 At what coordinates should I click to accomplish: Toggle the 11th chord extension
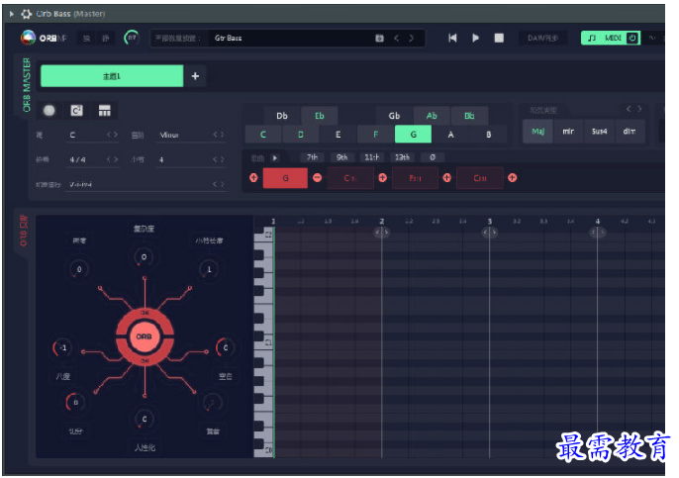[372, 157]
